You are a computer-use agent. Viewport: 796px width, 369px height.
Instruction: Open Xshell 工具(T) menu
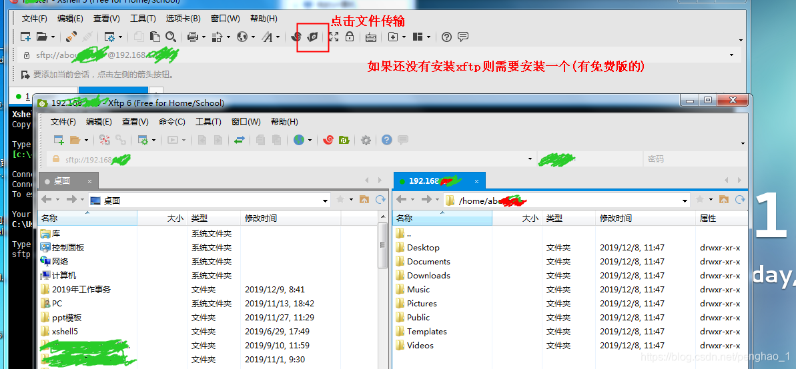point(143,19)
